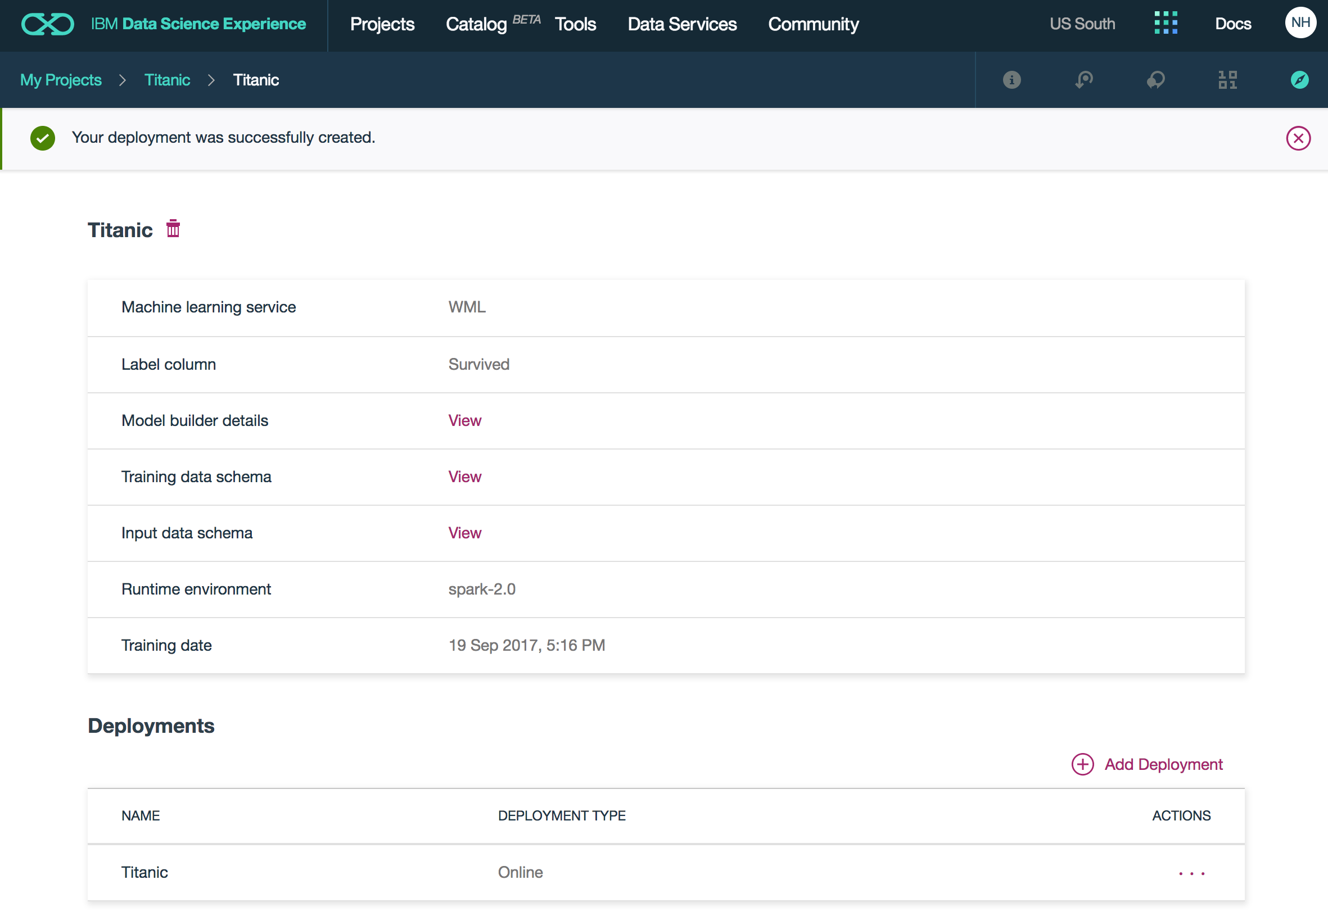View Model builder details

[464, 421]
